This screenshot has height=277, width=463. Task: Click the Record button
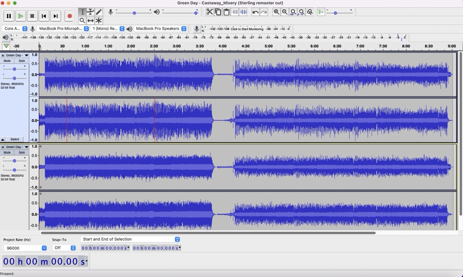pyautogui.click(x=69, y=16)
